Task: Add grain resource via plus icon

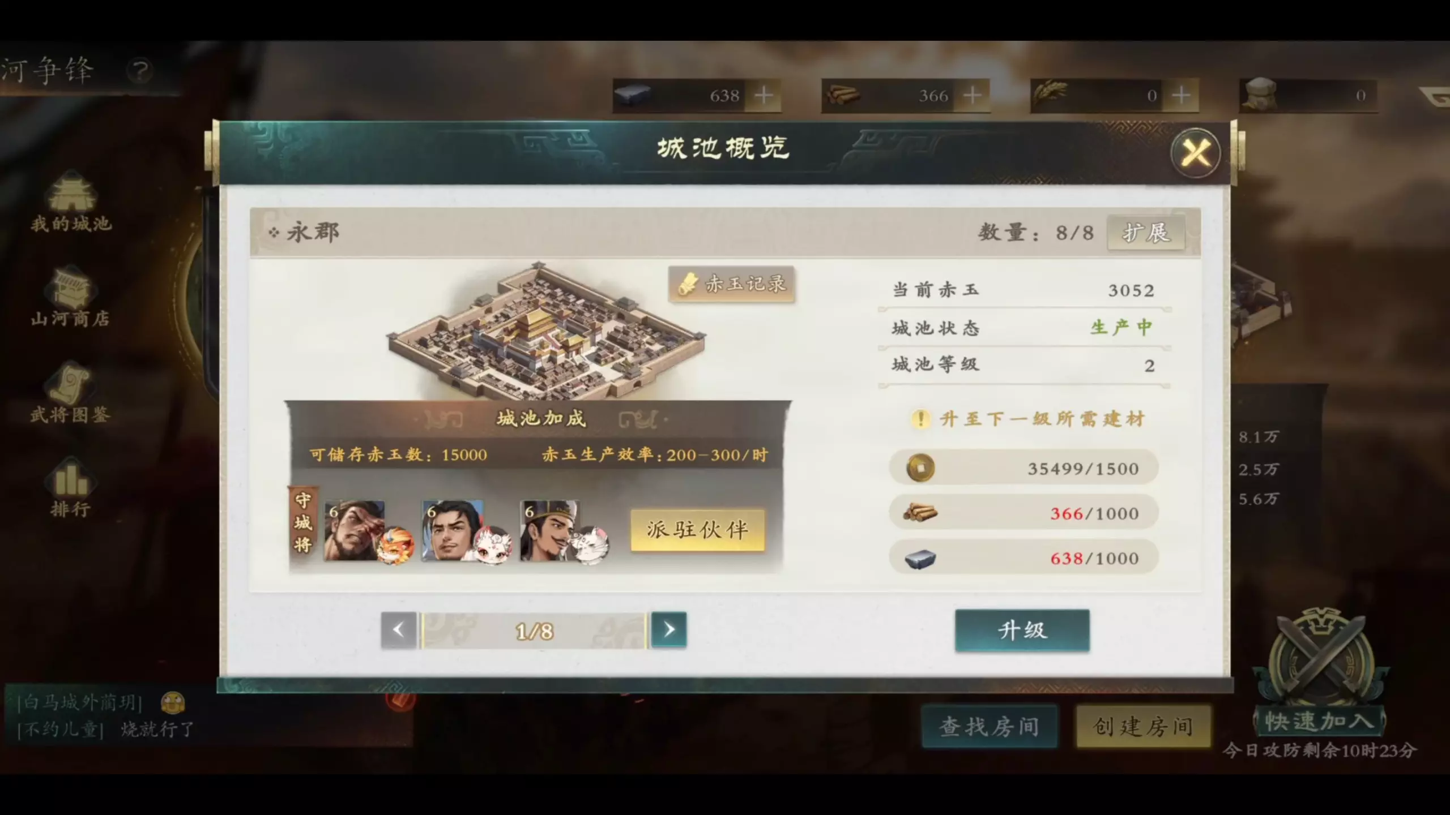Action: pos(1181,95)
